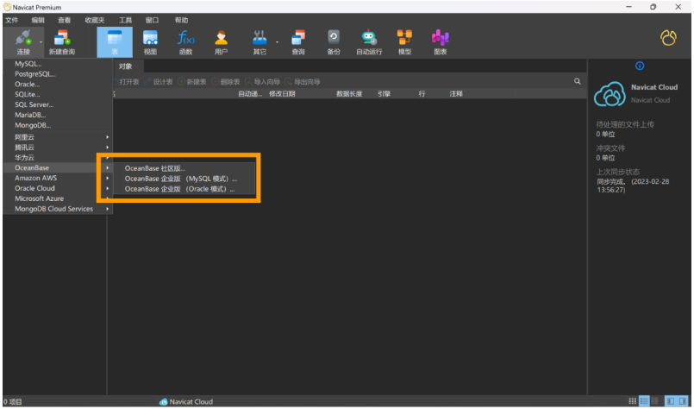694x409 pixels.
Task: Expand the Microsoft Azure submenu
Action: coord(58,198)
